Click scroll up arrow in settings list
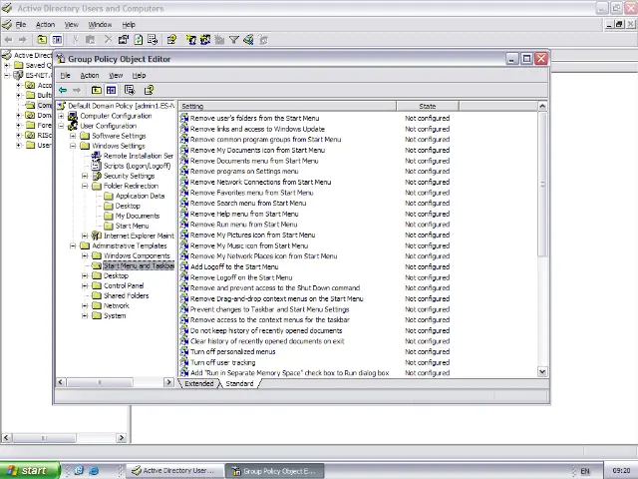Viewport: 638px width, 479px height. click(x=542, y=107)
